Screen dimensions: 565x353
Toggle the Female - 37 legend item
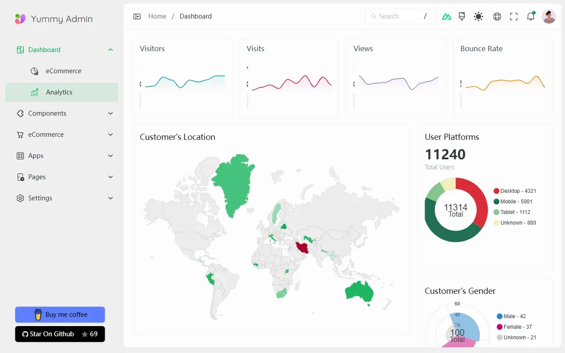click(x=514, y=327)
